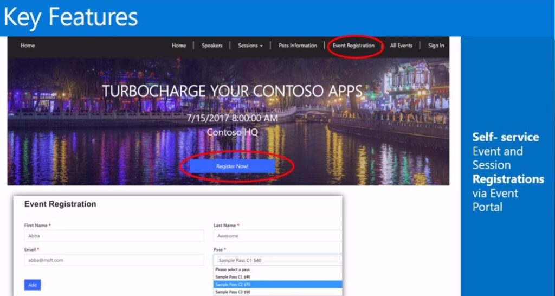Click the blue Add button
Image resolution: width=555 pixels, height=296 pixels.
point(33,285)
